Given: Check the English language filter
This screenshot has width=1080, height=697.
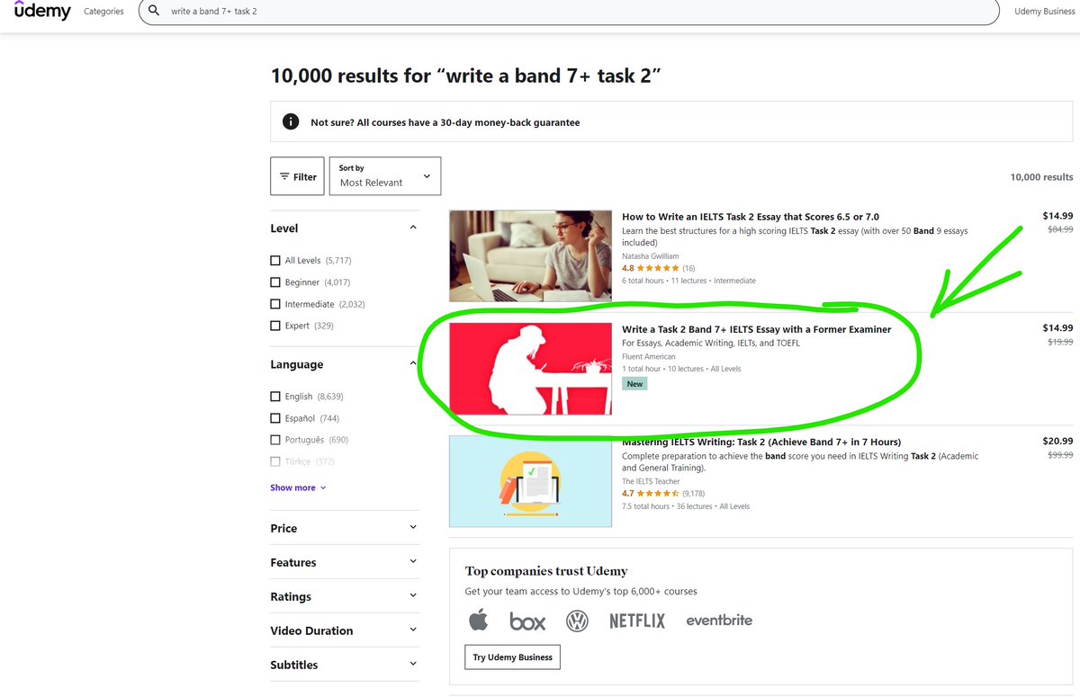Looking at the screenshot, I should click(x=275, y=397).
